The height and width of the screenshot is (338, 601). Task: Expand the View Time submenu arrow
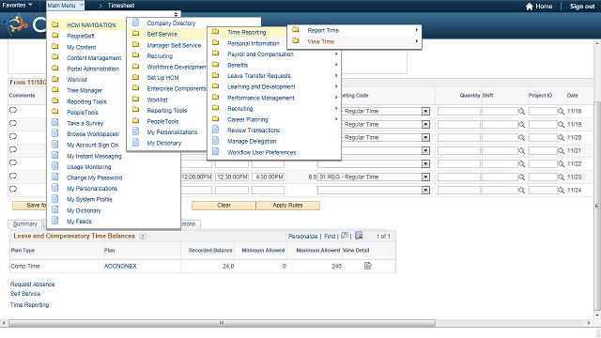point(417,41)
